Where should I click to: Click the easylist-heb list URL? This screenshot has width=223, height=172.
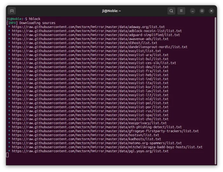tap(90, 75)
